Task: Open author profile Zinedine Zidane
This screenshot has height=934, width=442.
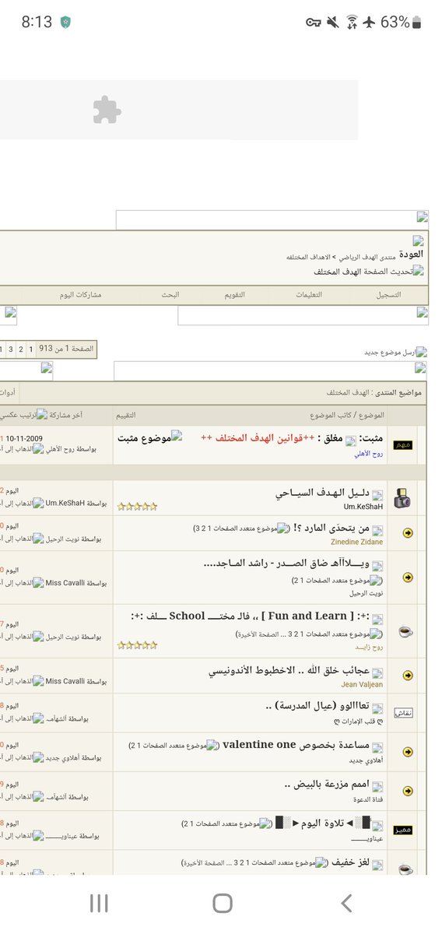Action: (x=356, y=542)
